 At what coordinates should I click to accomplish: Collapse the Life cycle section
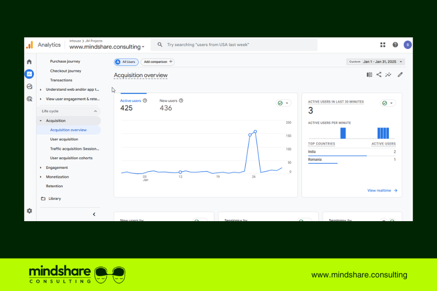pyautogui.click(x=96, y=111)
